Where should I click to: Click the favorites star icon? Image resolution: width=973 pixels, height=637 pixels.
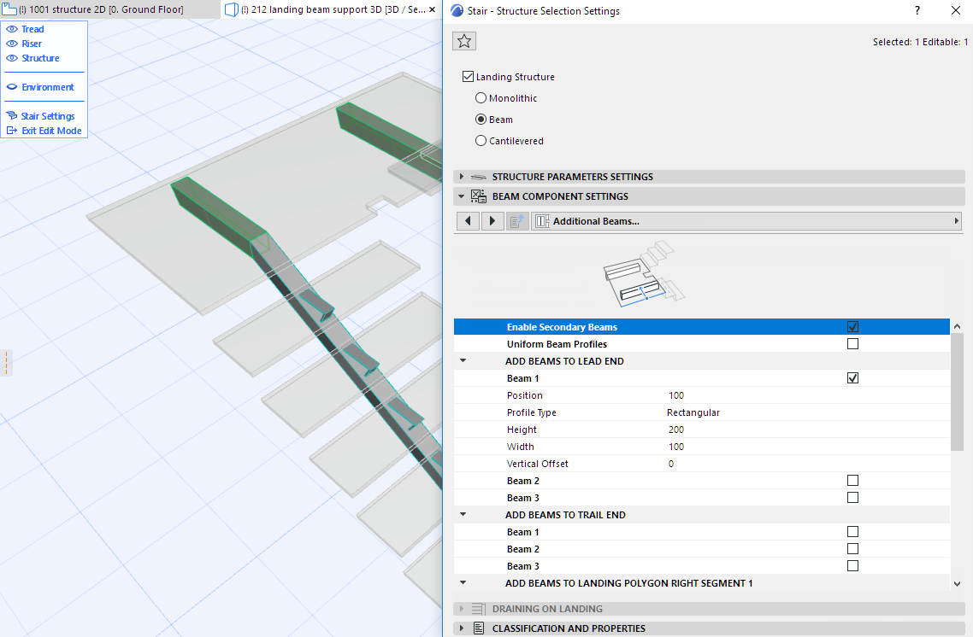point(463,41)
